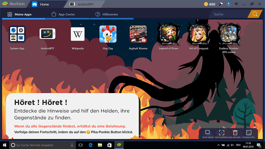Open Windows Action Center notifications
Image resolution: width=265 pixels, height=149 pixels.
pos(259,145)
